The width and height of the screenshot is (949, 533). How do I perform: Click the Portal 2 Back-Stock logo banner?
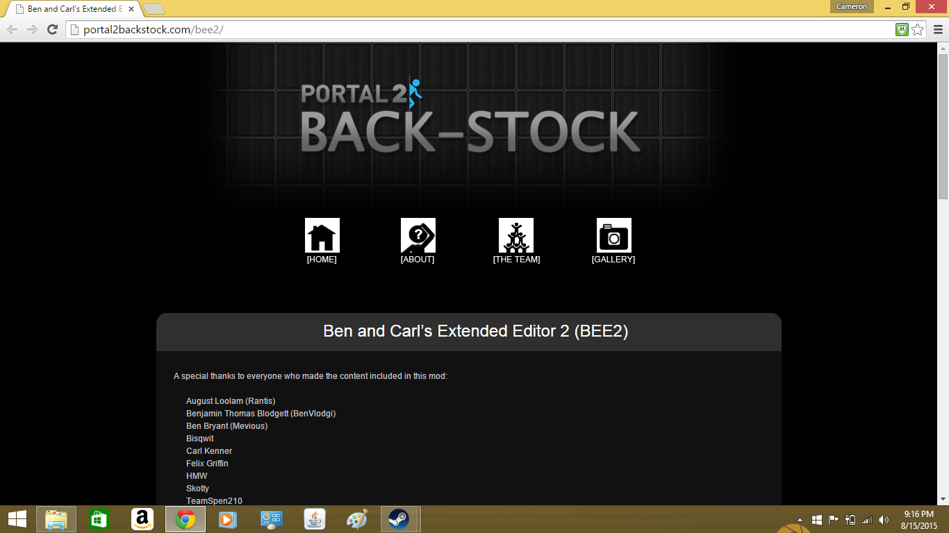point(470,116)
